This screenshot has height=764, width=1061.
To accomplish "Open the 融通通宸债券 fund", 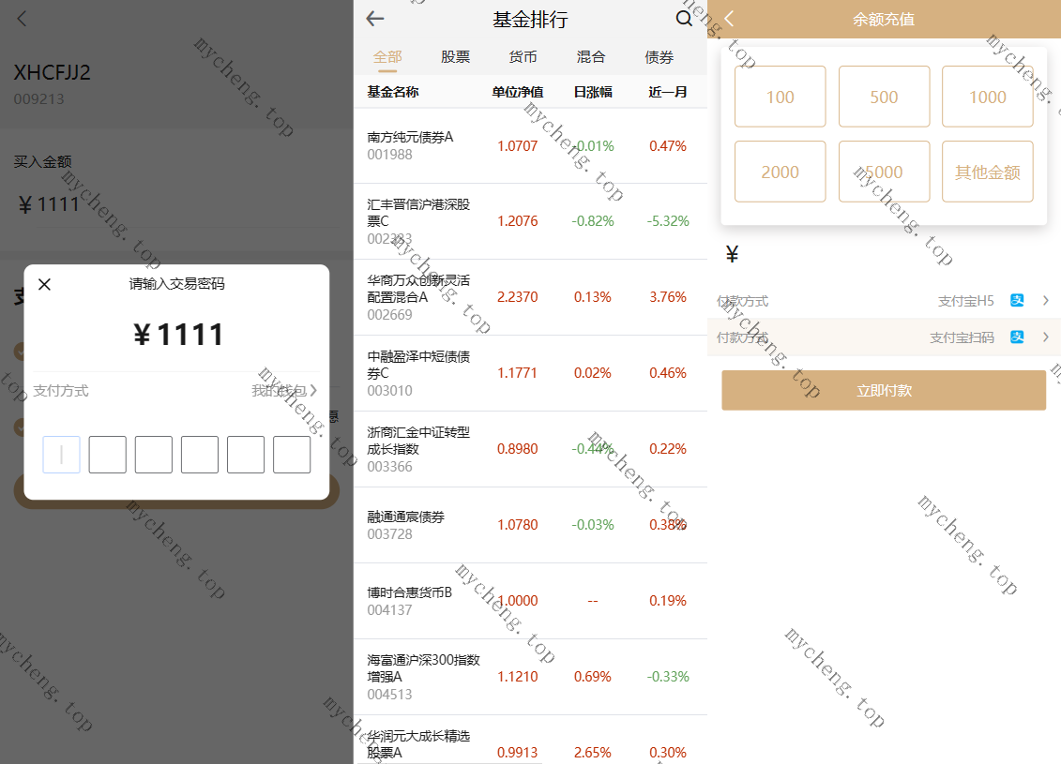I will coord(531,525).
